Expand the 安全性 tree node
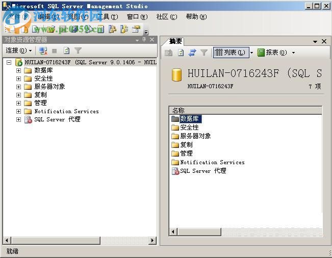This screenshot has width=332, height=258. [x=19, y=79]
